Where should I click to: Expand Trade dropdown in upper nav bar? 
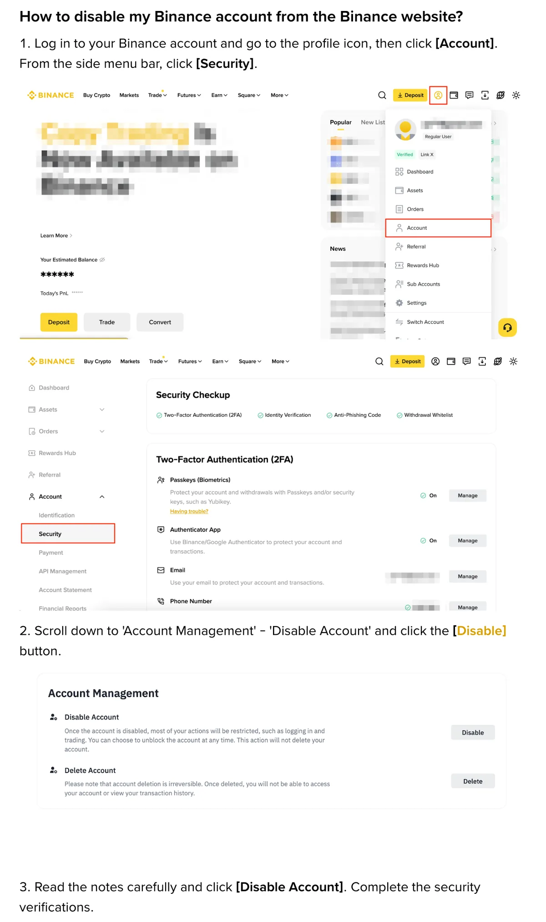tap(157, 95)
